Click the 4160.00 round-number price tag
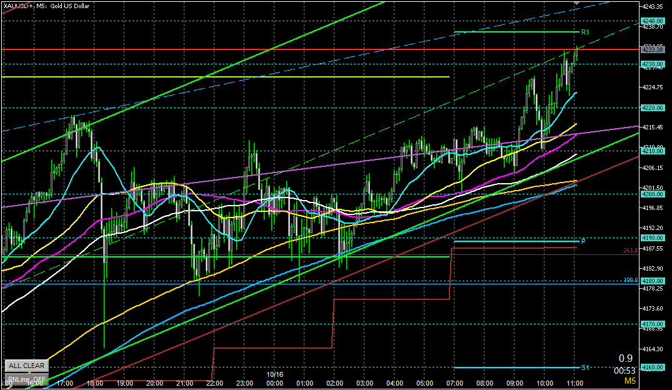This screenshot has height=390, width=672. pos(651,367)
